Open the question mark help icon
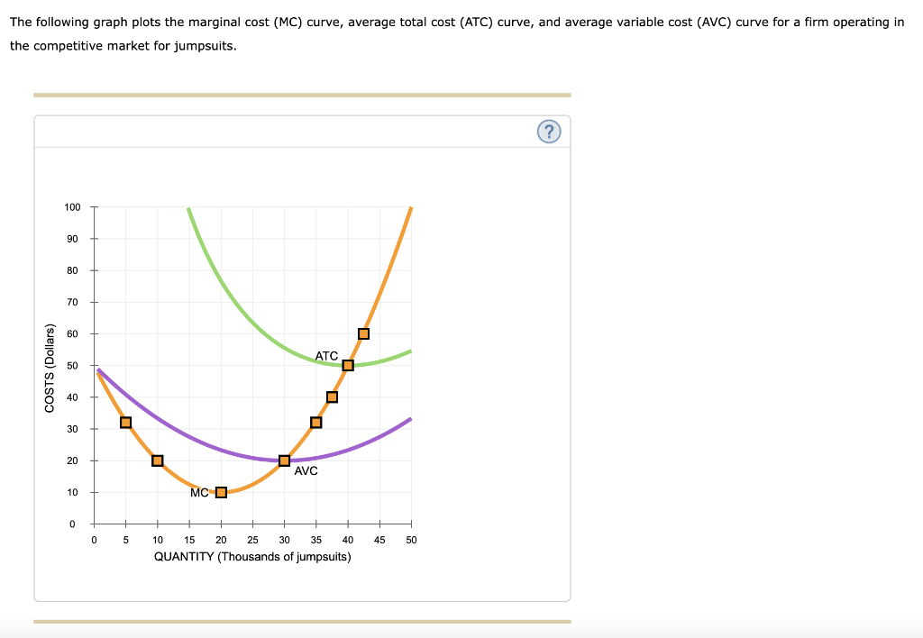 (549, 132)
